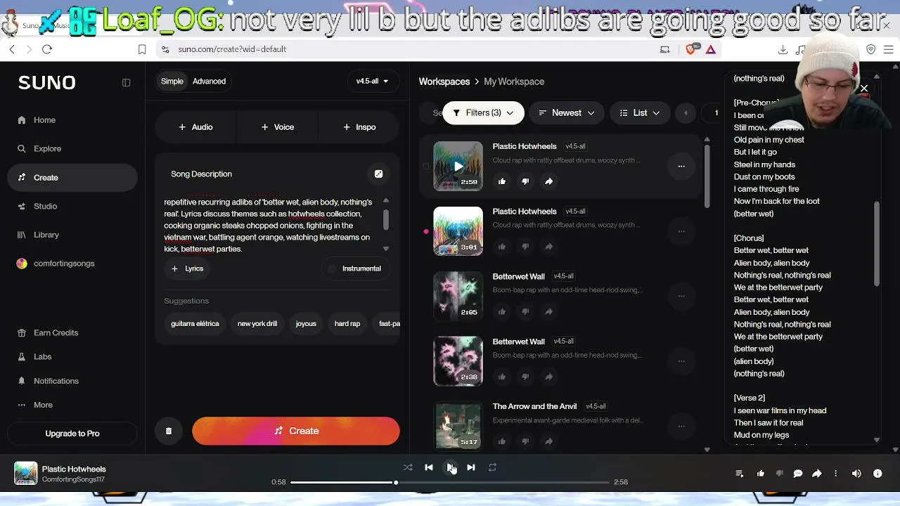Share the Plastic Hotwheels song lasting 2:59
This screenshot has height=506, width=900.
[x=548, y=181]
